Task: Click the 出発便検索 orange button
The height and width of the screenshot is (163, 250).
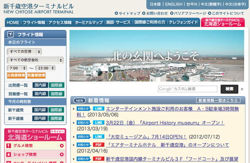Action: coord(16,75)
